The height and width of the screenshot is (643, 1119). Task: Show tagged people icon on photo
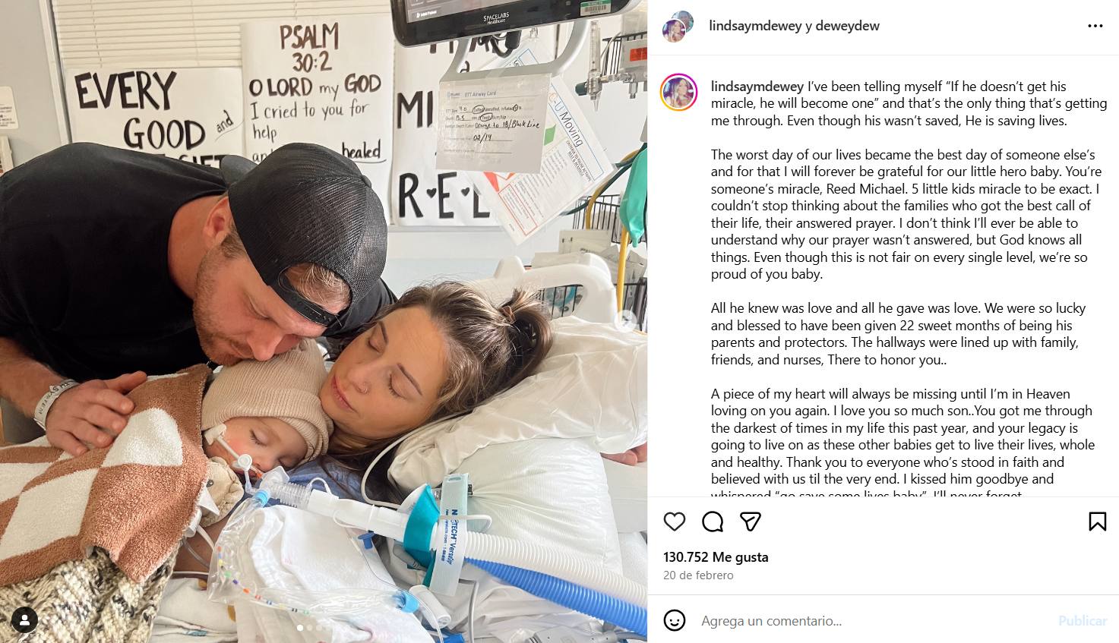[25, 619]
